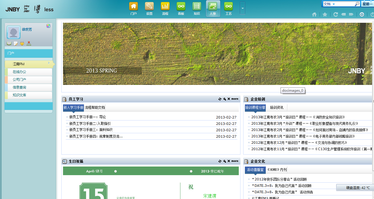
Task: Click the 2013 SPRING banner image
Action: pyautogui.click(x=217, y=54)
